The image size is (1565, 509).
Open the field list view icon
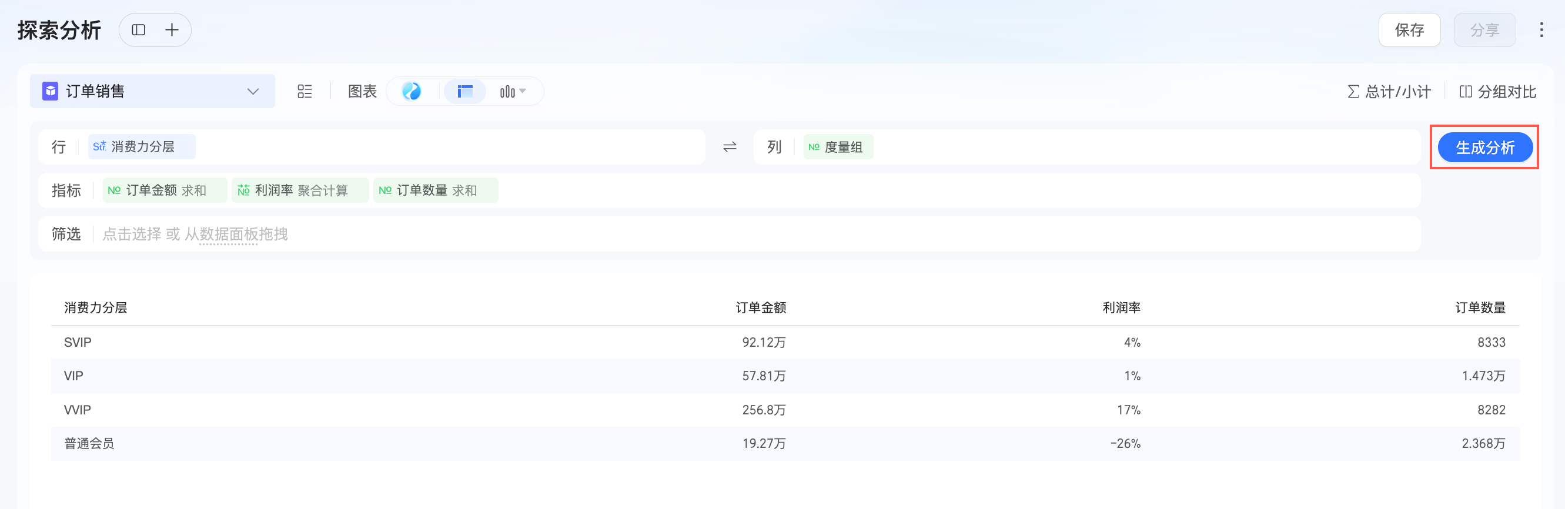point(305,91)
